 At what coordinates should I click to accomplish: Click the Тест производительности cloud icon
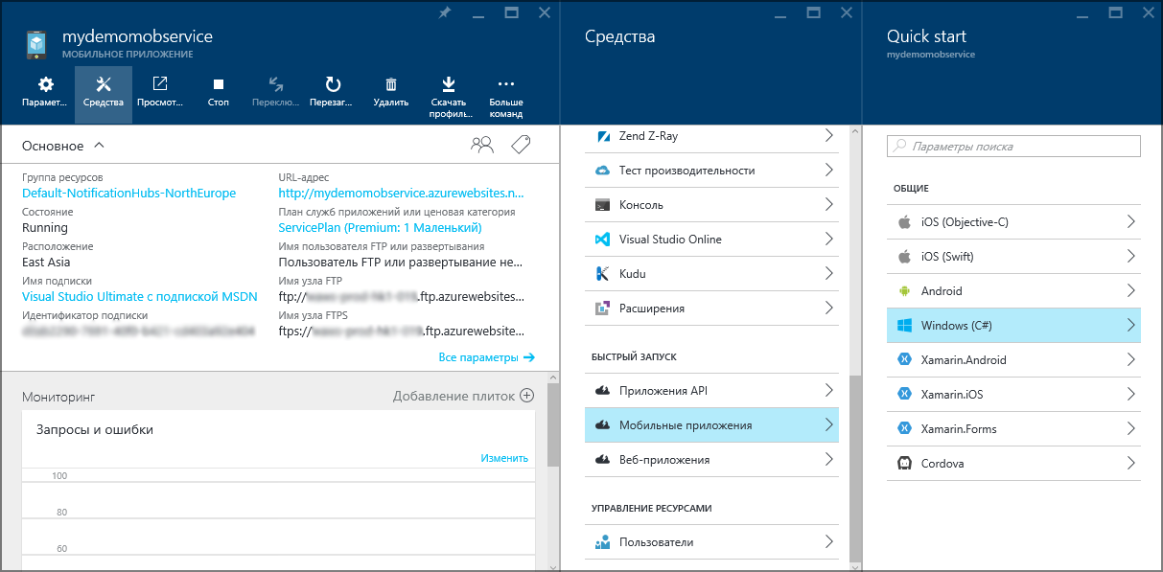pyautogui.click(x=603, y=171)
